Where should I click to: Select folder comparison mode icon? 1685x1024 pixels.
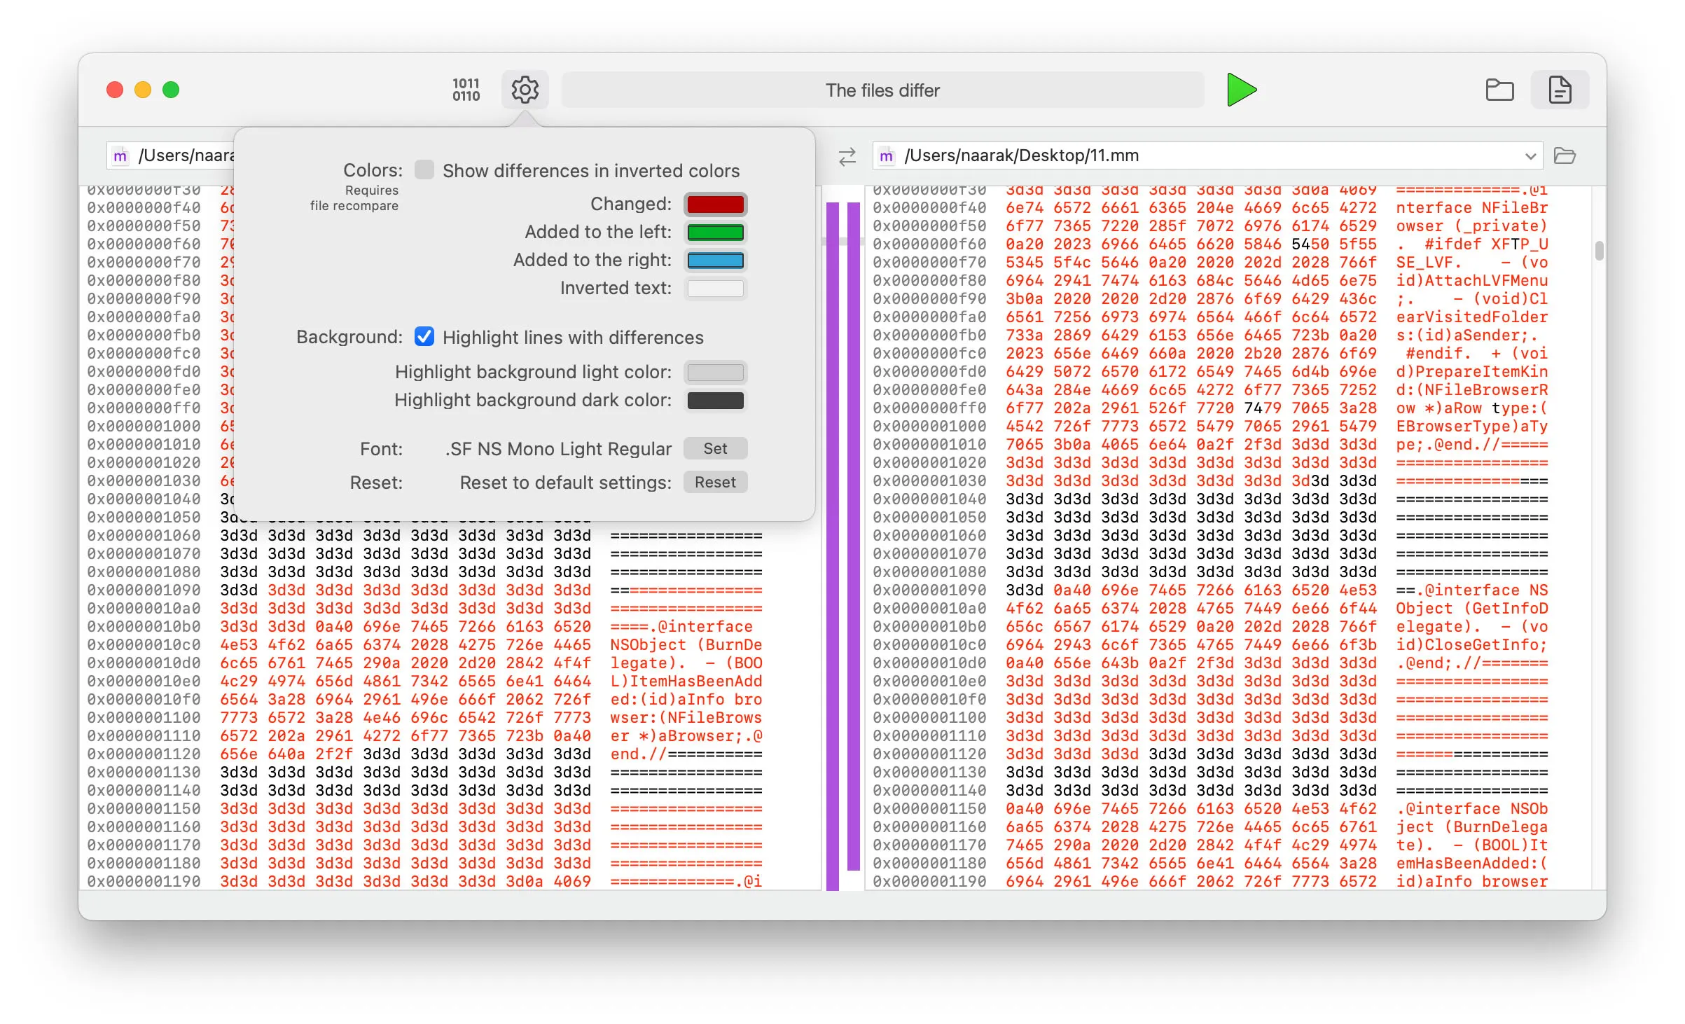[x=1499, y=90]
